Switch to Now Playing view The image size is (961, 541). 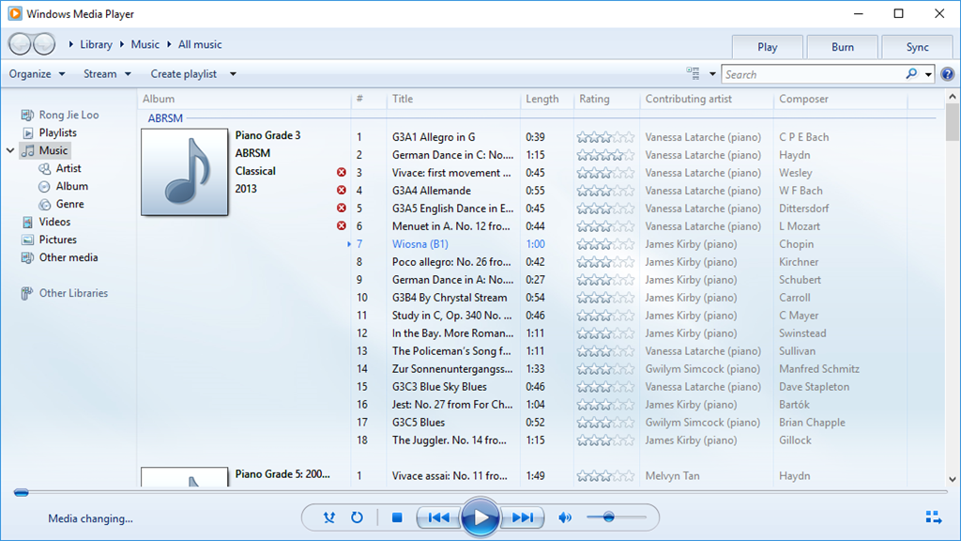934,518
